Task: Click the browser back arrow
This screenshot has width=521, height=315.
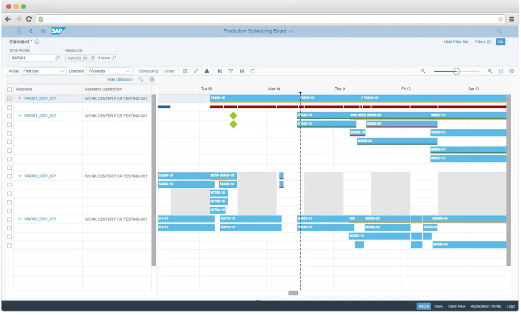Action: click(x=8, y=19)
